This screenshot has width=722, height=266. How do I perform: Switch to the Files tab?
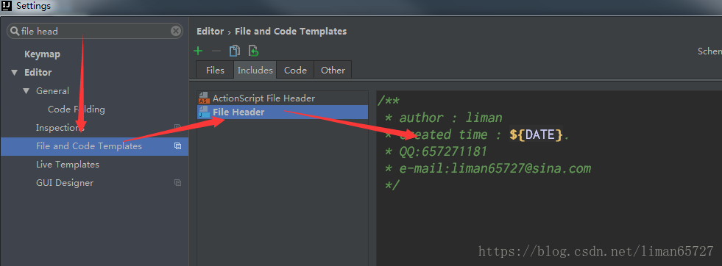[x=215, y=71]
